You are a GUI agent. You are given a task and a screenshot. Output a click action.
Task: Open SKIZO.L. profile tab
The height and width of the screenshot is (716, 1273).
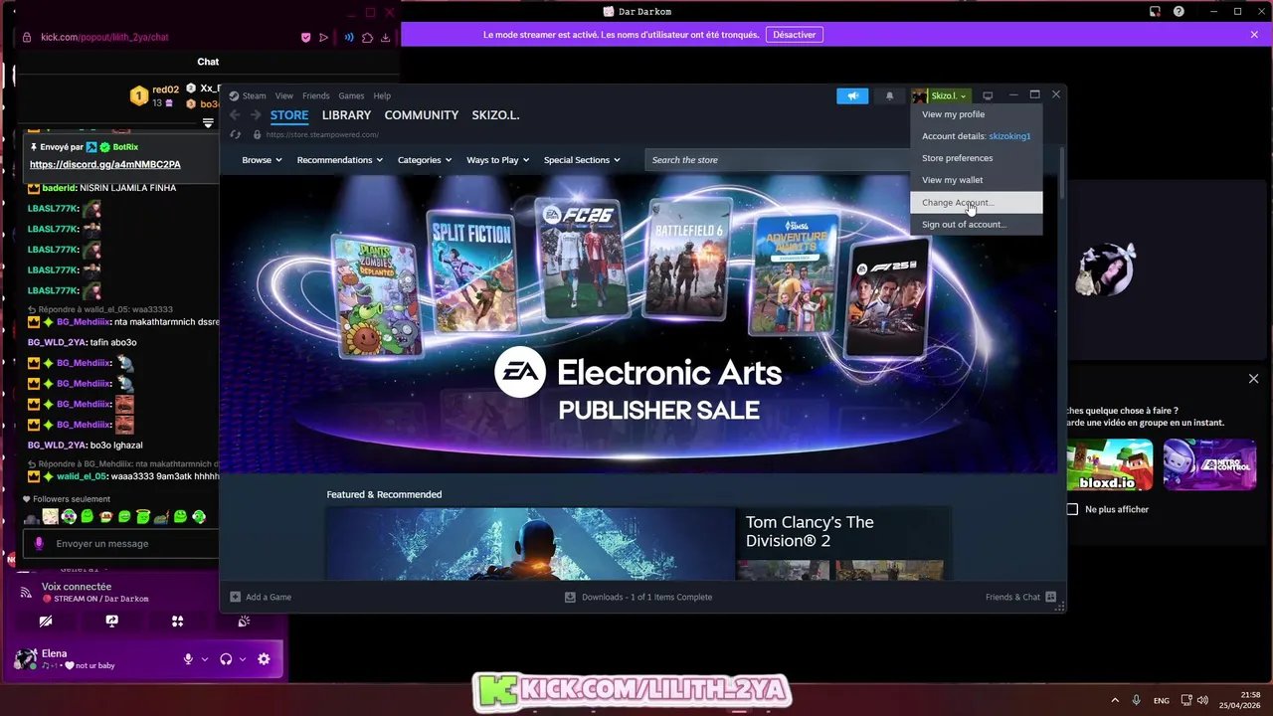point(495,115)
